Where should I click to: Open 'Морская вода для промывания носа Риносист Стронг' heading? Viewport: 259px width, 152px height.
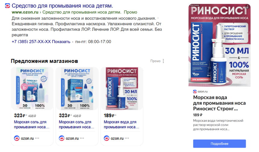219,103
